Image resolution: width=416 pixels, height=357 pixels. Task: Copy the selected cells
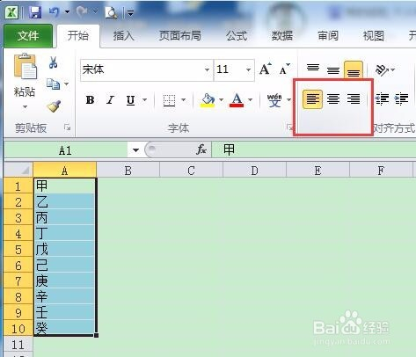coord(53,84)
